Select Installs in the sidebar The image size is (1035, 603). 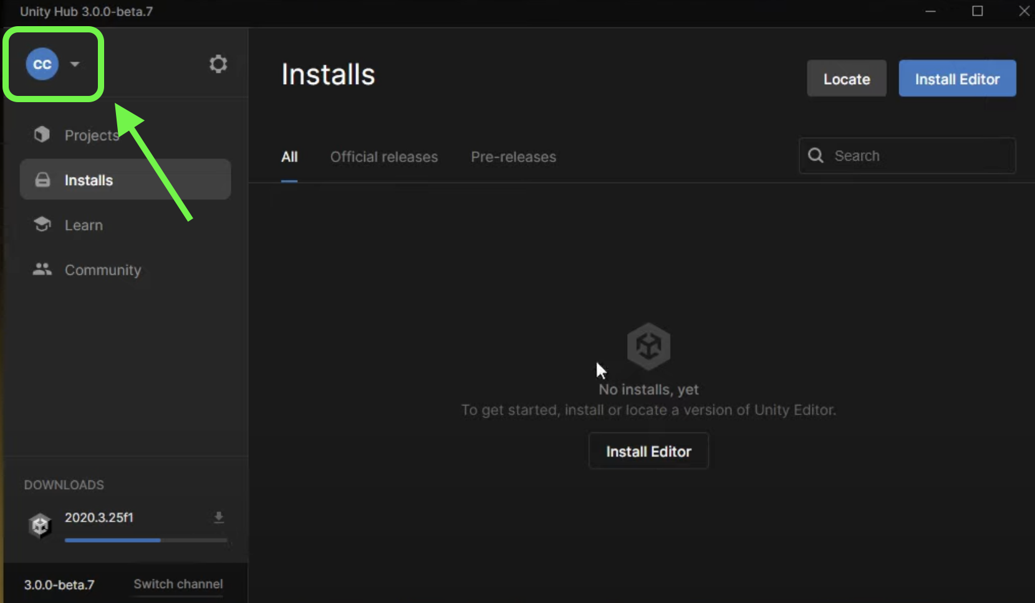coord(126,180)
